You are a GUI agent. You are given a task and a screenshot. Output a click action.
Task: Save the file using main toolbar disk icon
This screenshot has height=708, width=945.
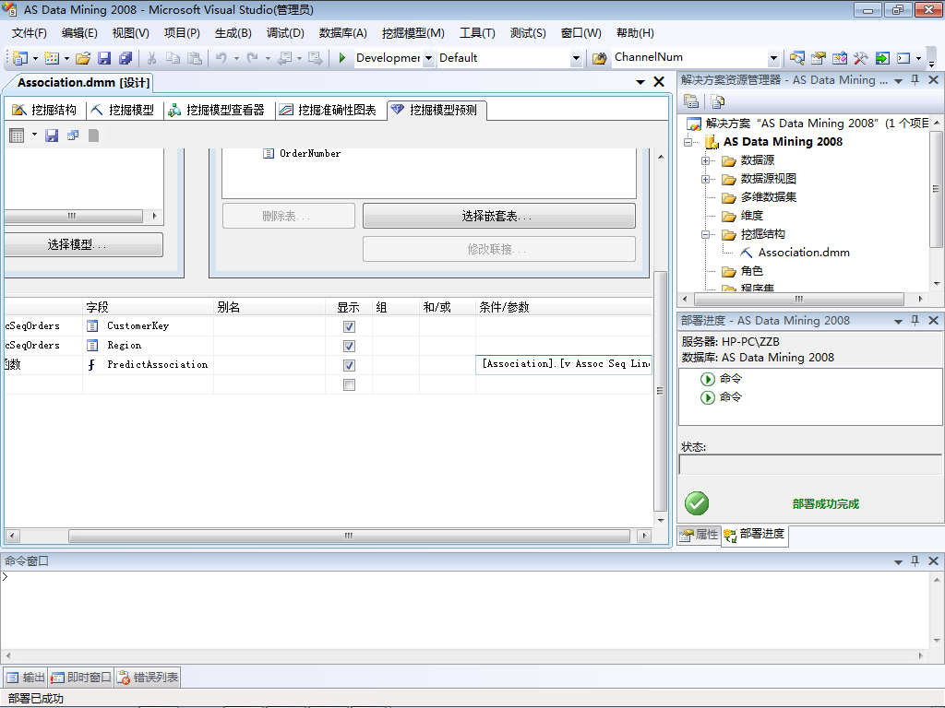(x=104, y=58)
